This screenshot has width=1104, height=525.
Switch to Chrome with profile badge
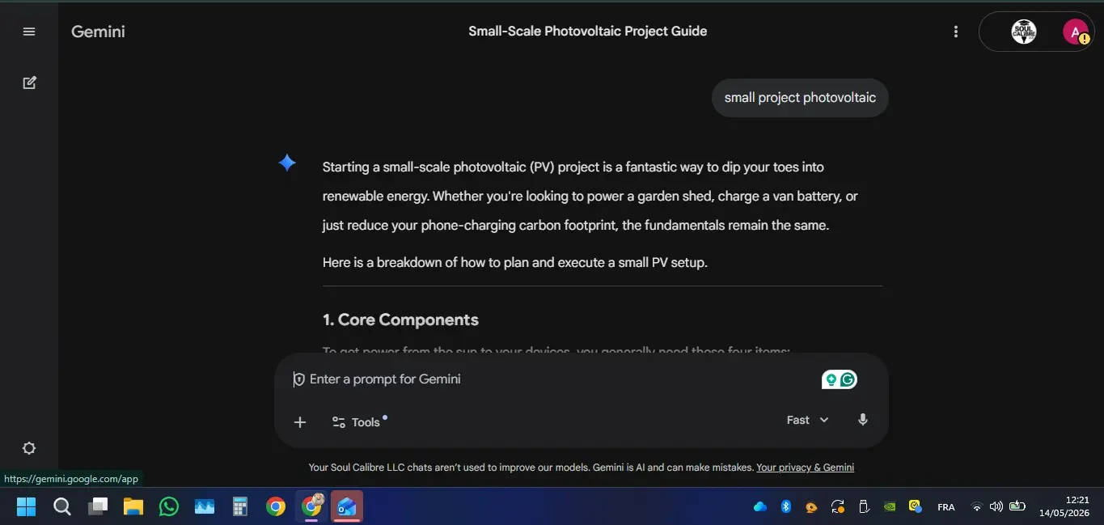(311, 506)
